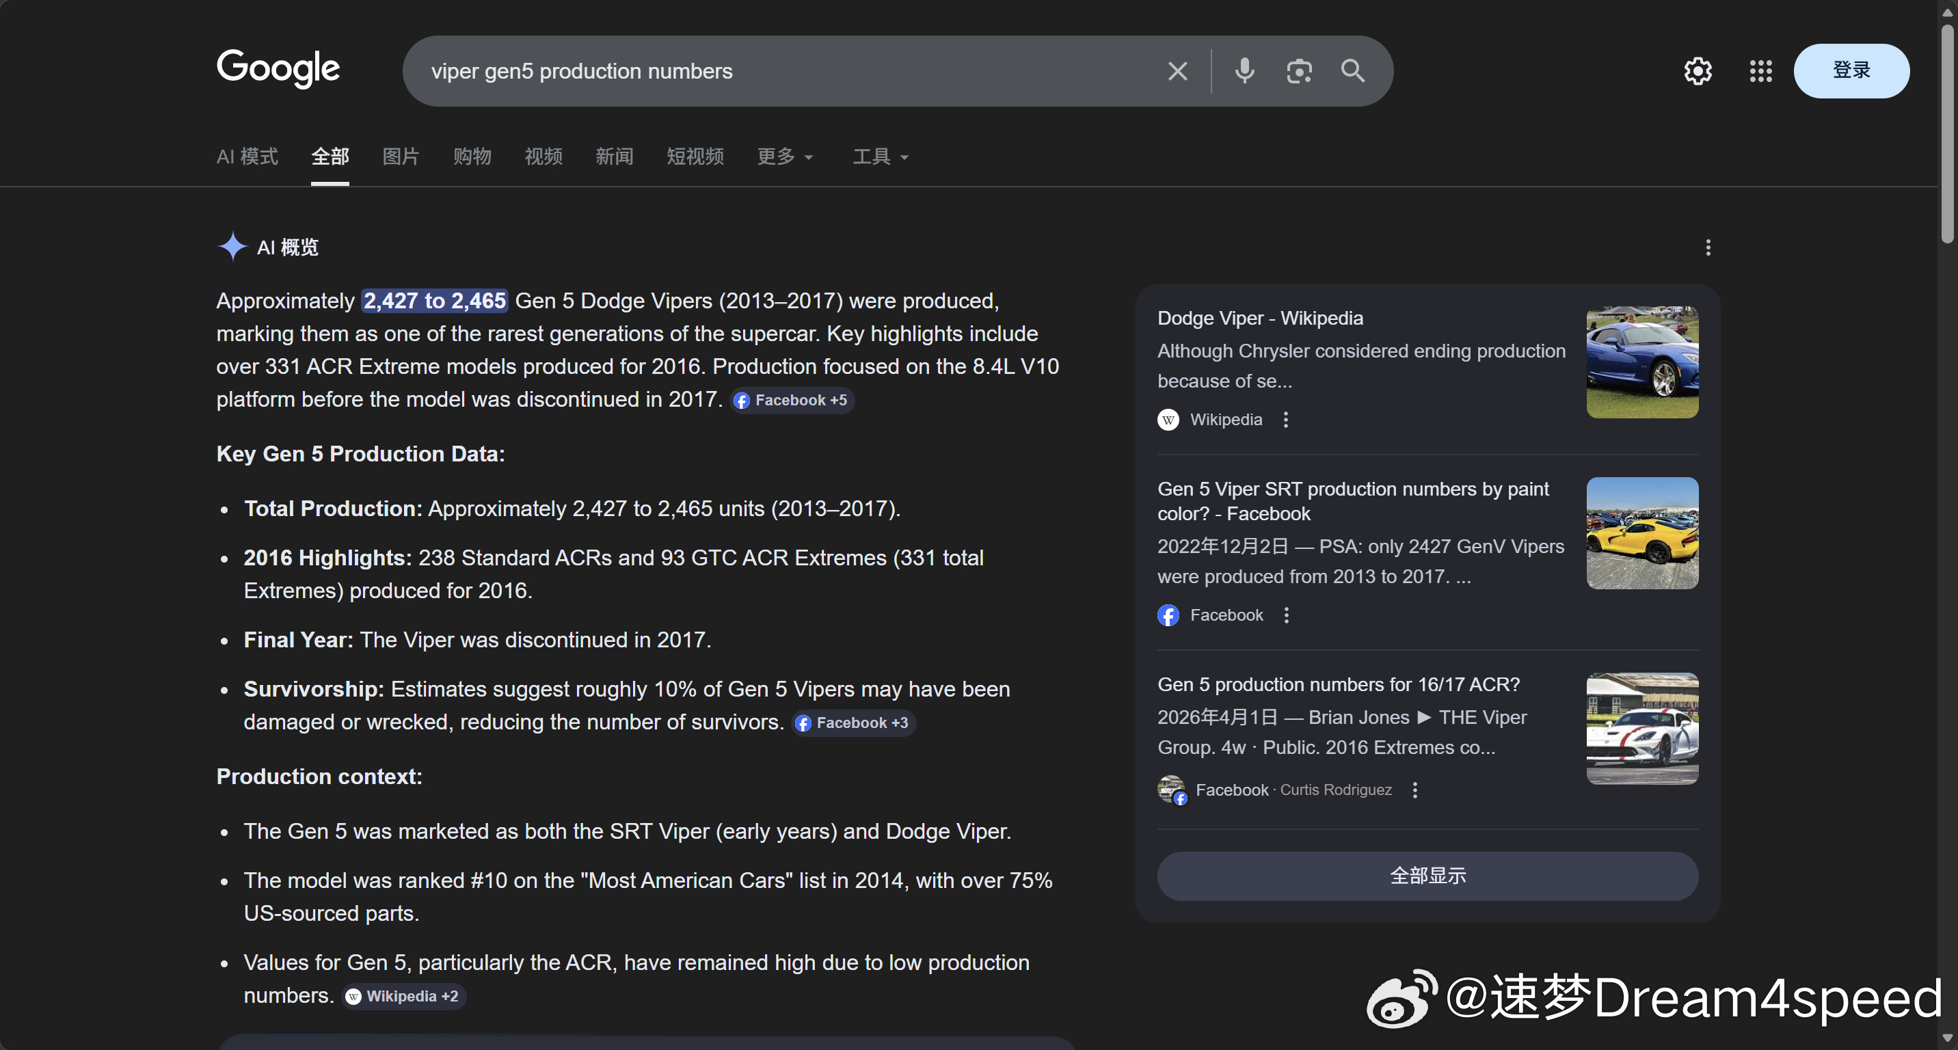Open options next to Curtis Rodriguez source
This screenshot has height=1050, width=1958.
point(1414,790)
